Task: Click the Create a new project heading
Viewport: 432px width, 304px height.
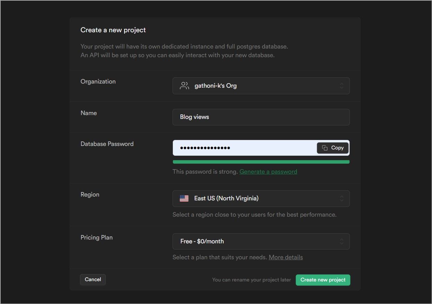Action: 113,30
